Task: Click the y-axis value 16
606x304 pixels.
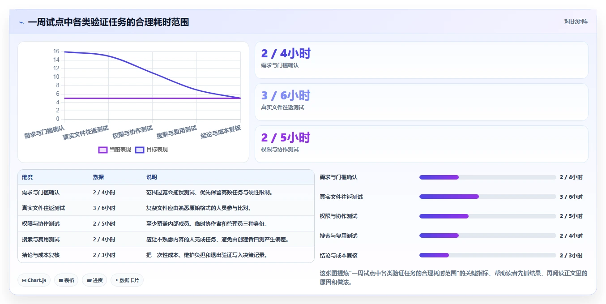Action: 56,51
